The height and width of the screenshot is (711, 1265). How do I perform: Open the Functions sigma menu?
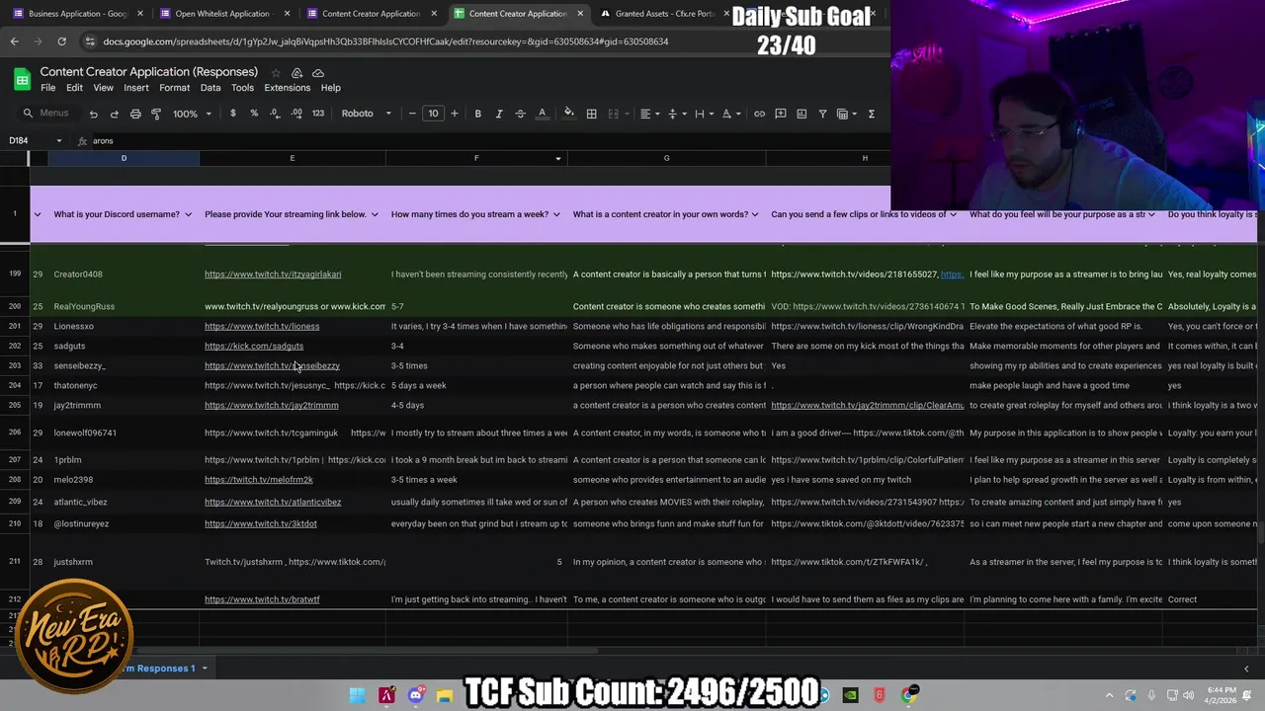tap(871, 114)
